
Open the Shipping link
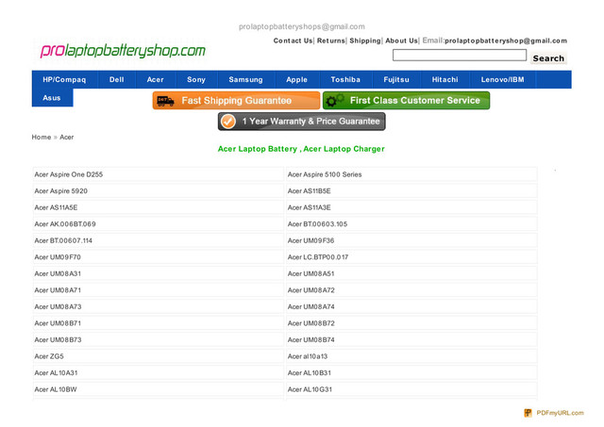tap(365, 41)
